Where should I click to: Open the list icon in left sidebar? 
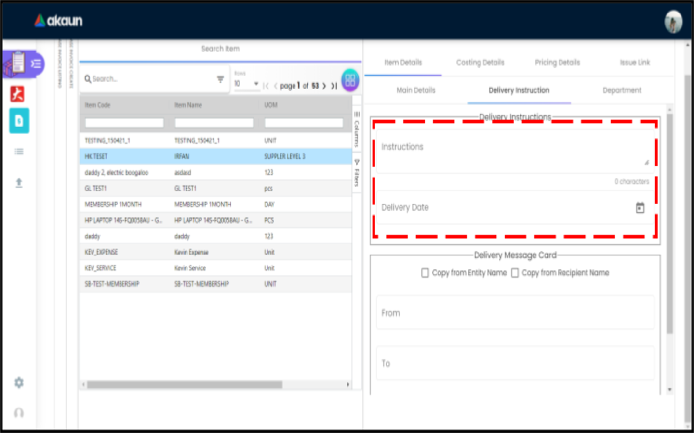point(19,152)
